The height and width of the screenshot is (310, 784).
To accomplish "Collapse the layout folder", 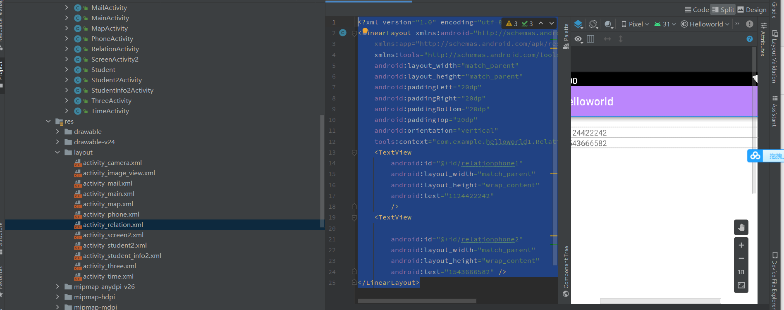I will tap(57, 153).
